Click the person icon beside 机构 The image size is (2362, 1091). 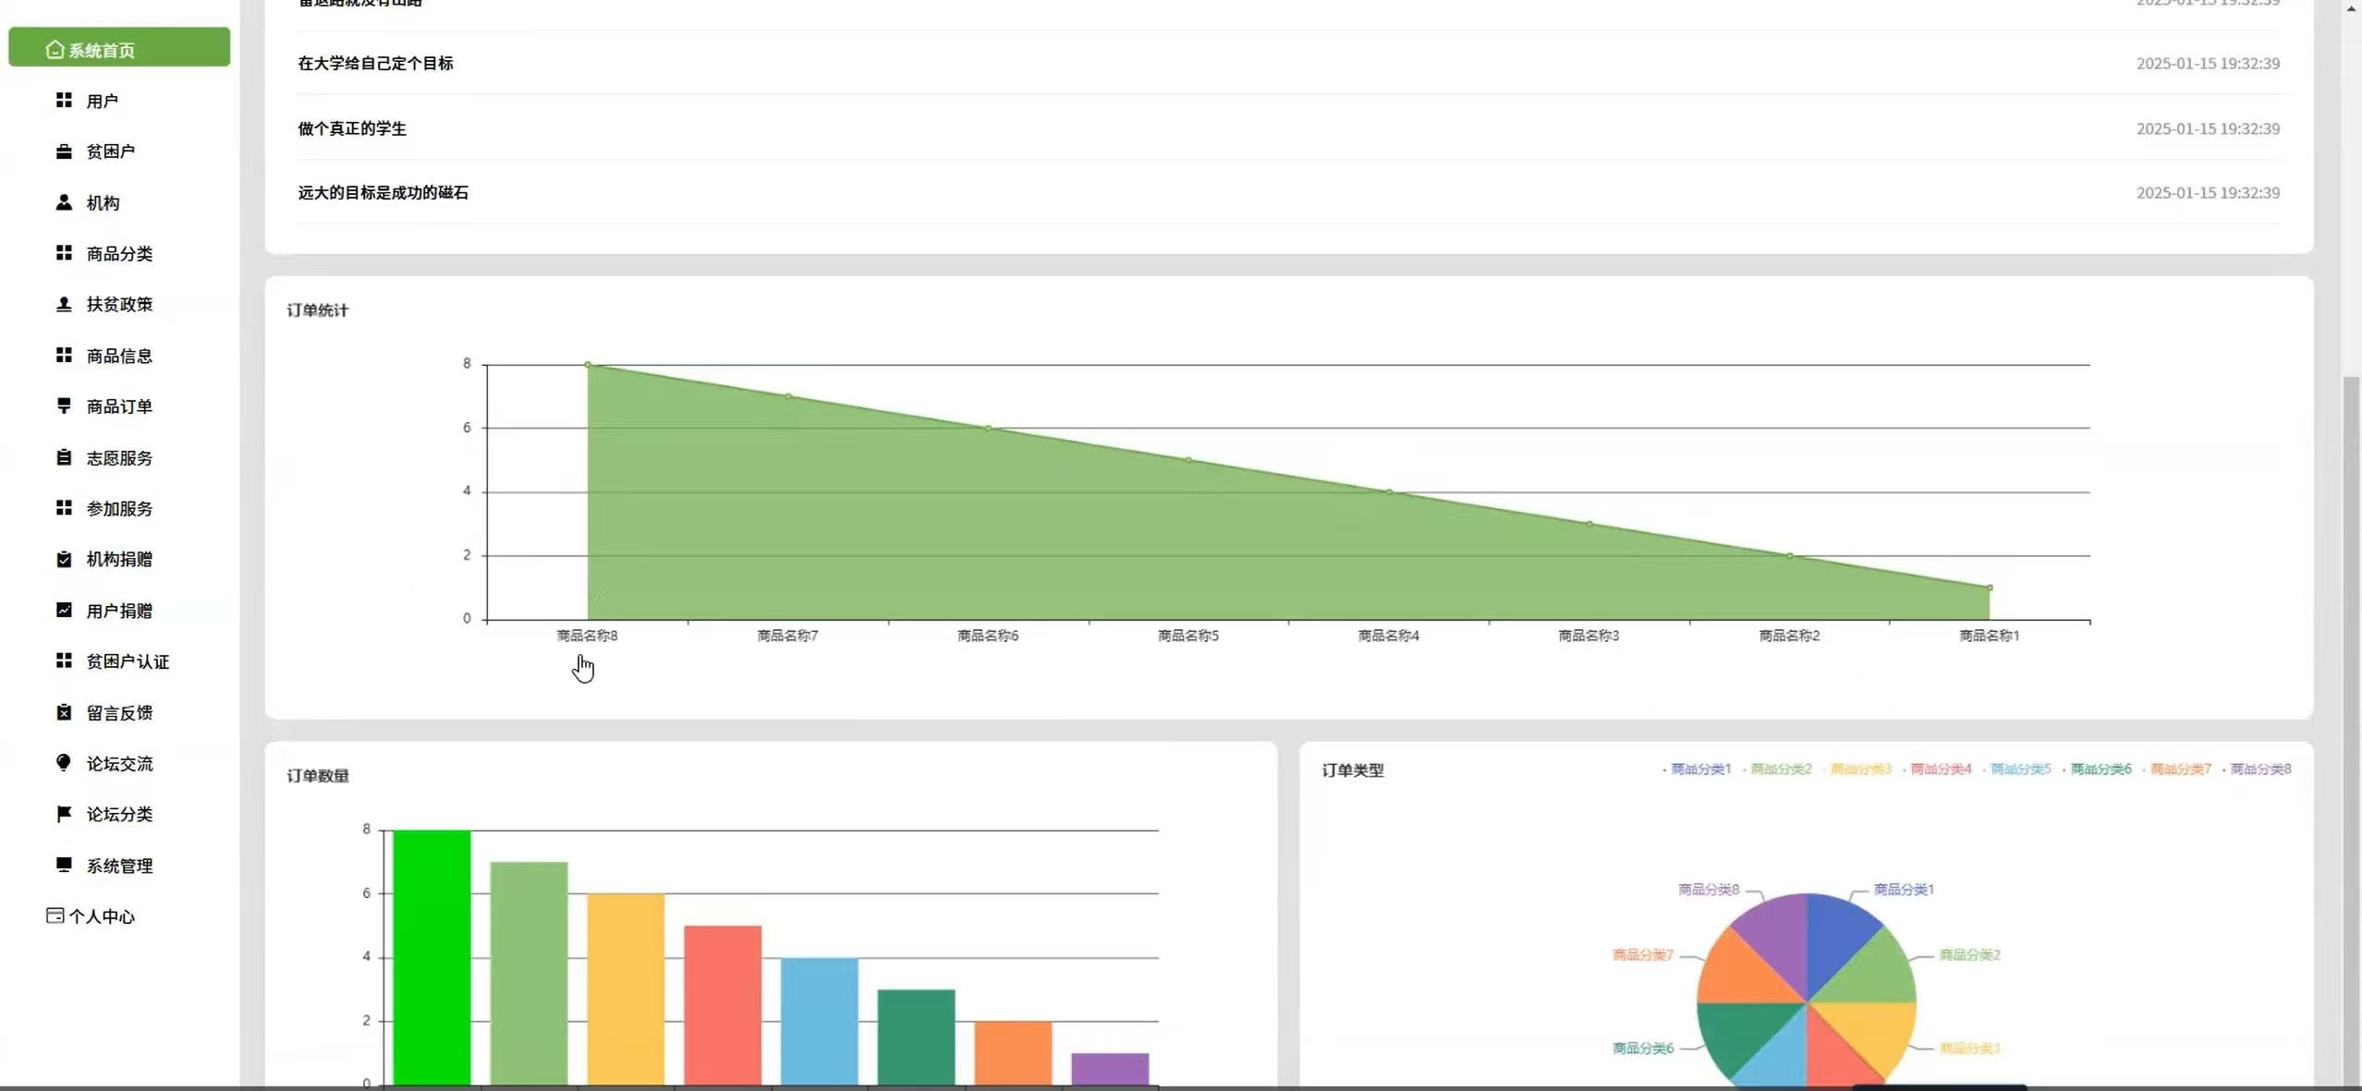point(64,202)
